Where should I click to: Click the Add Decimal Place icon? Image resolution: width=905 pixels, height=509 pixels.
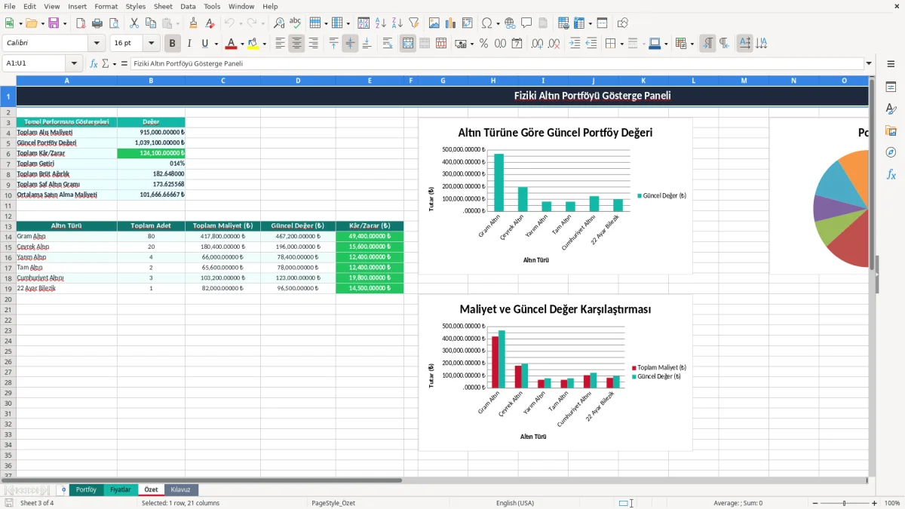pos(537,44)
